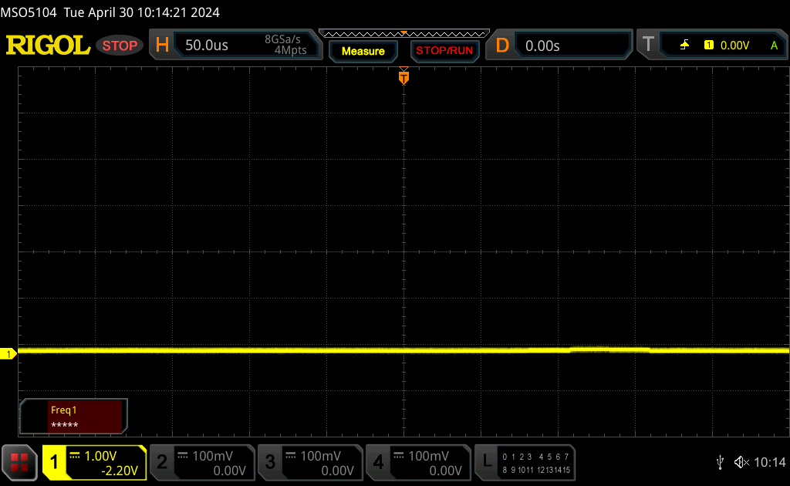Toggle the muted speaker sound icon
Image resolution: width=790 pixels, height=486 pixels.
point(741,462)
